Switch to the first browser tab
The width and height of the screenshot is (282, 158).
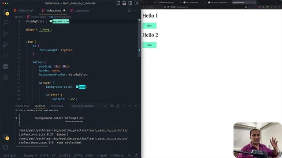point(169,3)
